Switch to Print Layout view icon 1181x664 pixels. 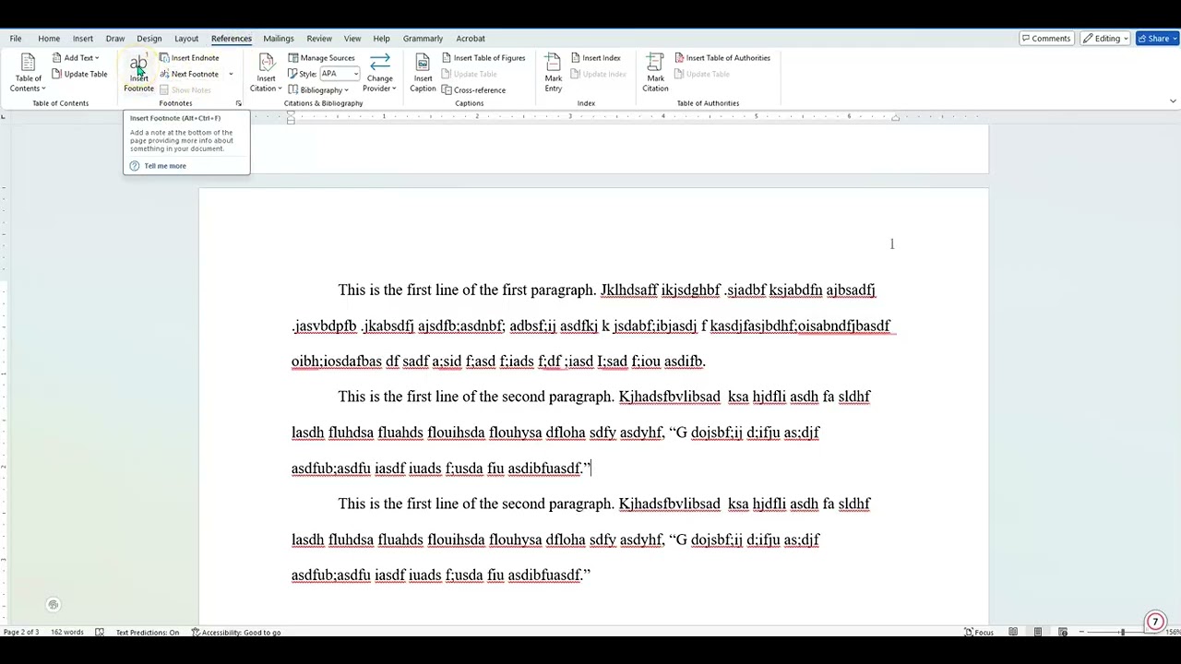coord(1038,633)
